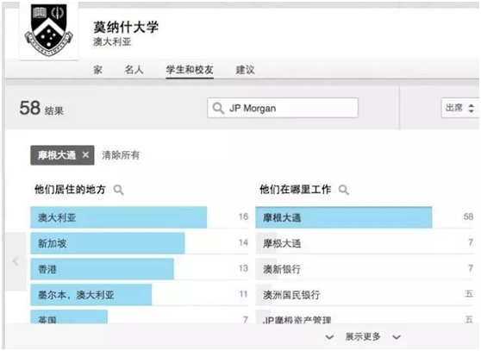Click the 58 结果 count text
The image size is (481, 351).
[x=41, y=109]
